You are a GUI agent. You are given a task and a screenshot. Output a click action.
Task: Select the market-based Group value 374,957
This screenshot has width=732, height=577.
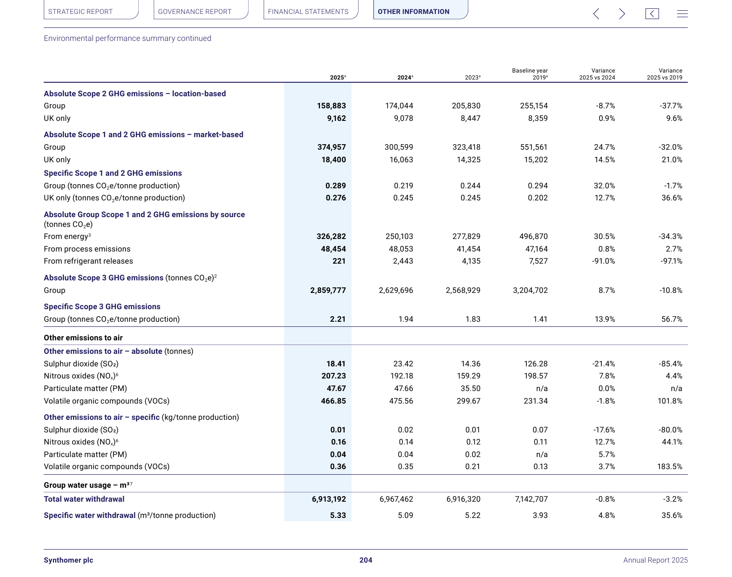[x=332, y=147]
